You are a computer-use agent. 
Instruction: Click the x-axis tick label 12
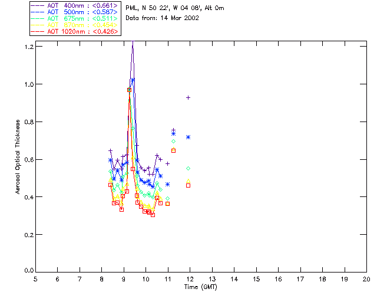[x=190, y=279]
